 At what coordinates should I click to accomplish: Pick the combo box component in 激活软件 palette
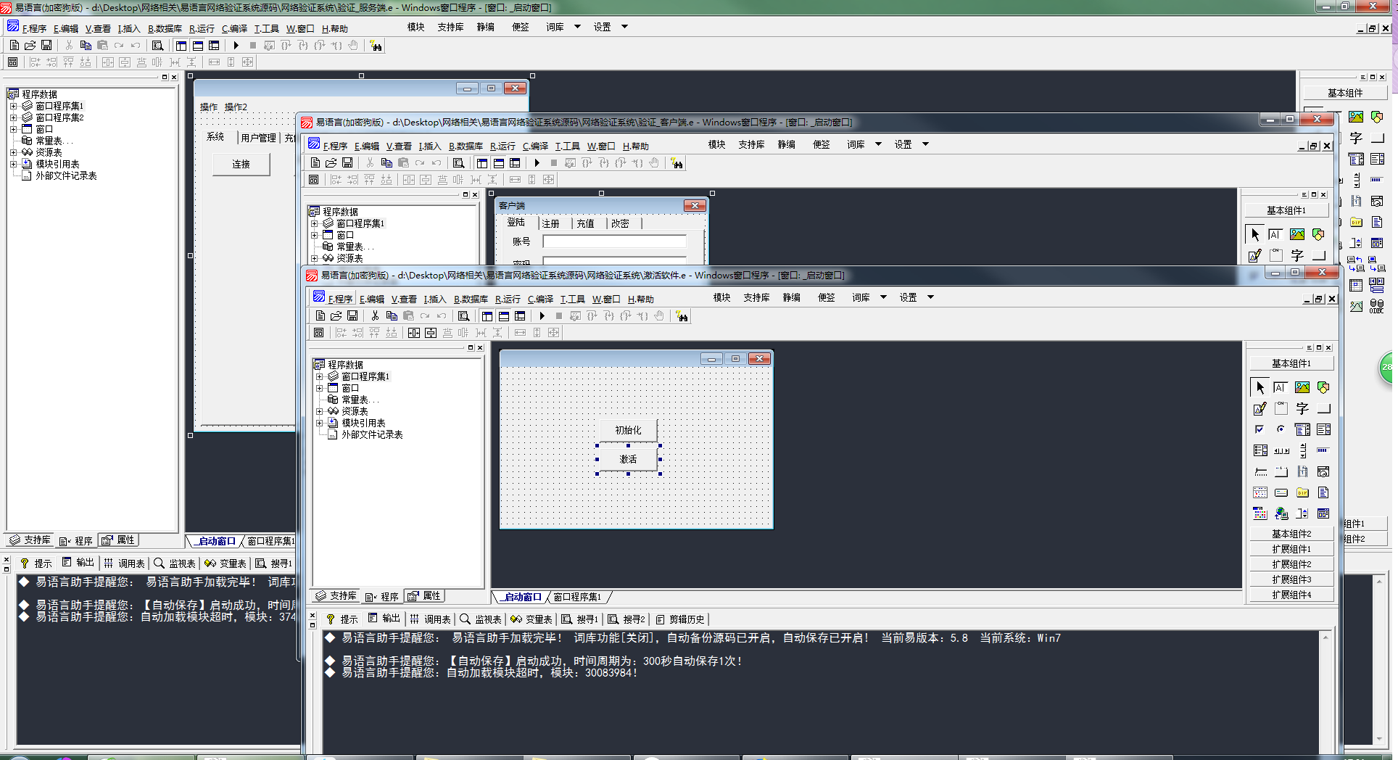(x=1302, y=429)
